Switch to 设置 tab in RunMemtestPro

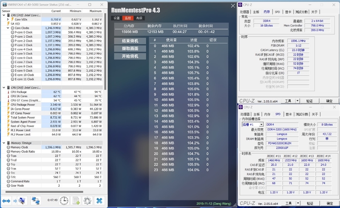116,18
